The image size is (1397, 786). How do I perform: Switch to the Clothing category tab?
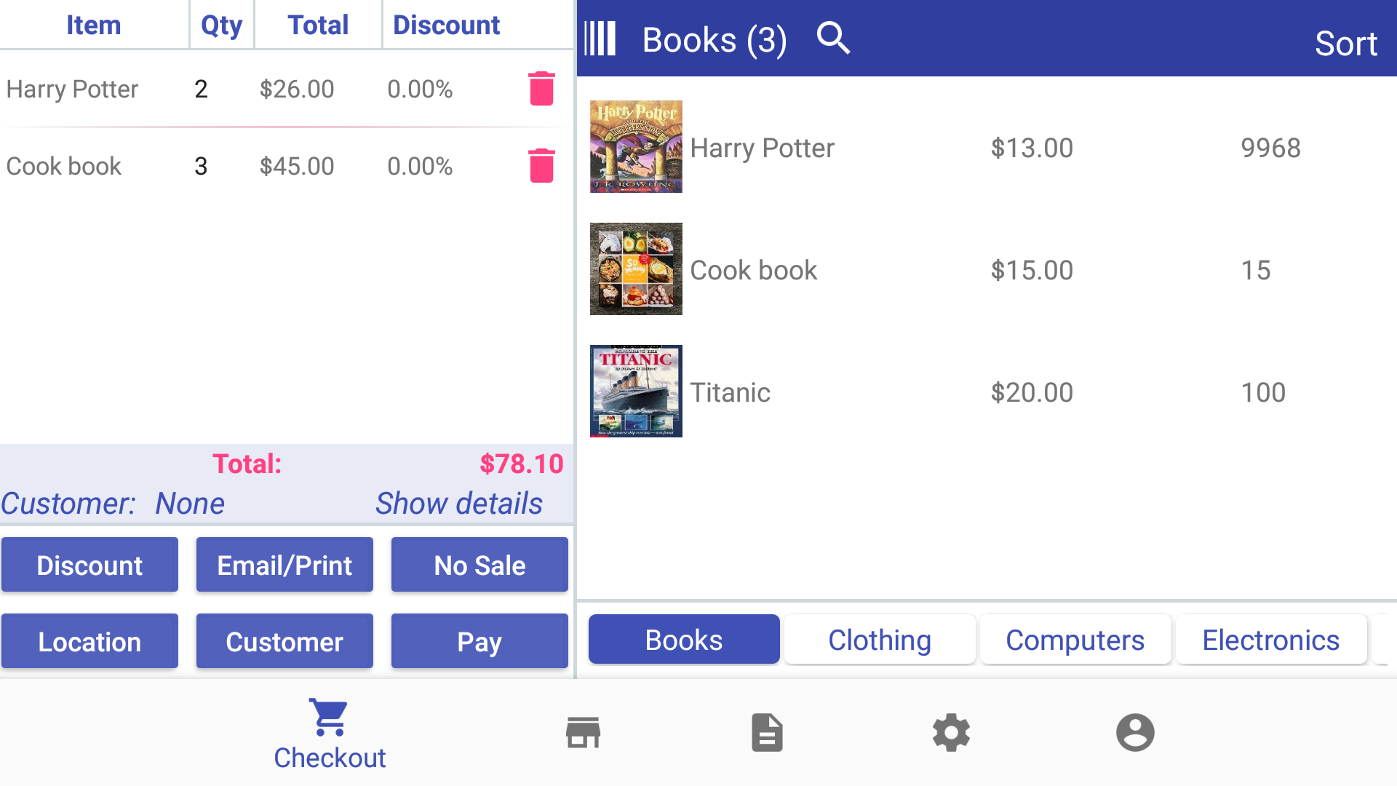[879, 640]
